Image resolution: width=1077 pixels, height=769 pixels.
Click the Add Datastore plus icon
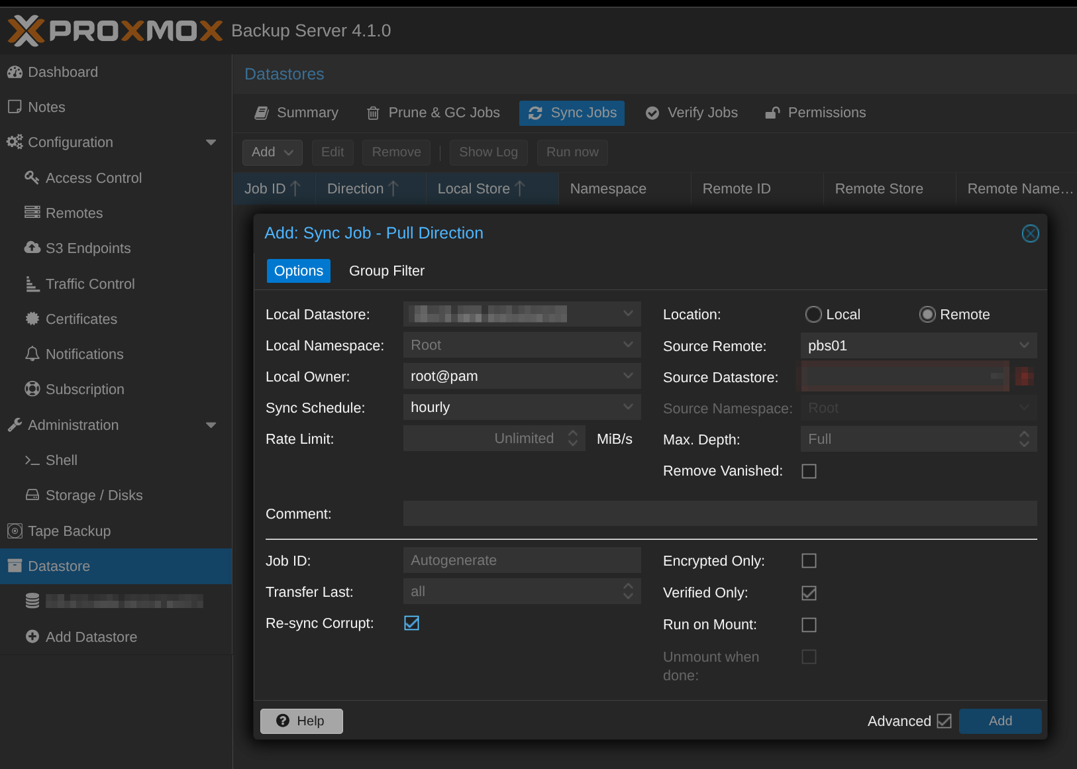pyautogui.click(x=32, y=637)
